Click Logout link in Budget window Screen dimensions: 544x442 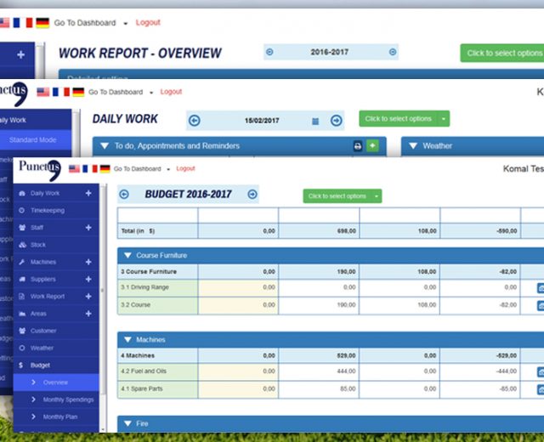tap(186, 169)
